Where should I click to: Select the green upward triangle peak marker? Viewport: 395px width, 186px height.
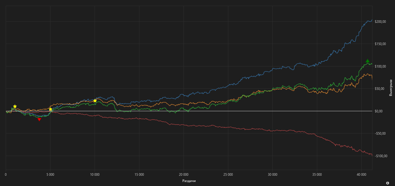(x=368, y=61)
